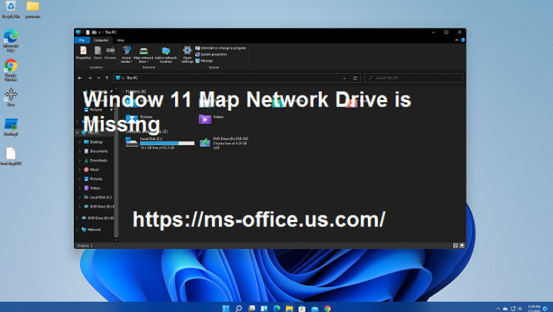Open the Map network drive tool
This screenshot has height=312, width=553.
pyautogui.click(x=145, y=52)
